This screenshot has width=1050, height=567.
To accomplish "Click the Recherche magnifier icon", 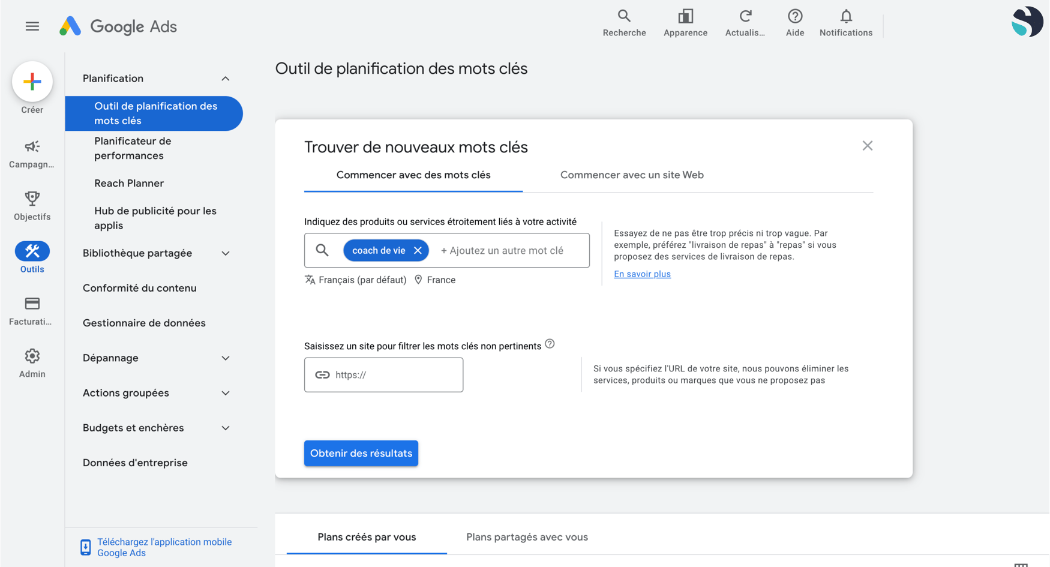I will coord(624,16).
